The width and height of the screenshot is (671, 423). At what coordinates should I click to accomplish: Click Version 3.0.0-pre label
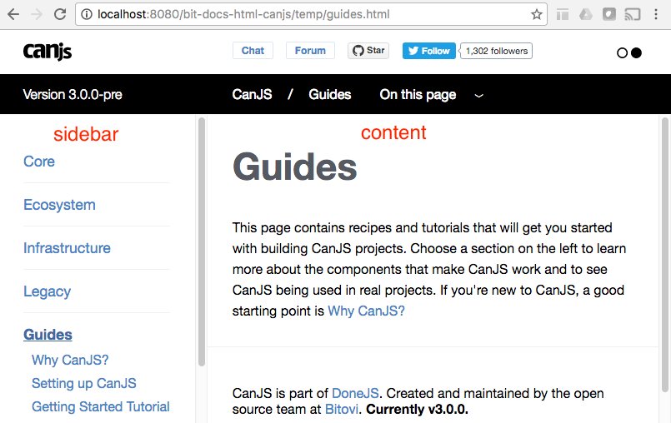pyautogui.click(x=73, y=94)
